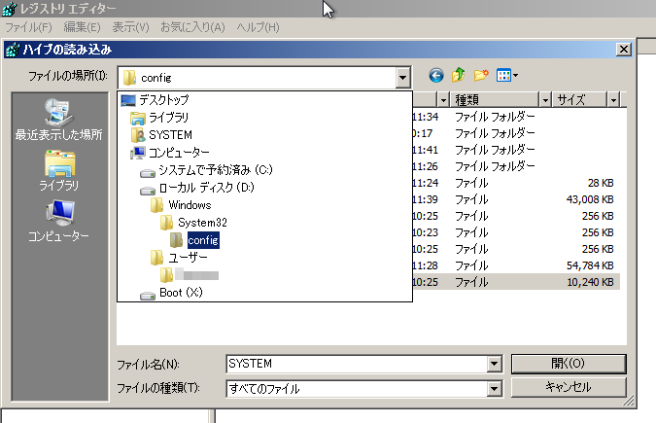Click the Back navigation arrow icon
Image resolution: width=656 pixels, height=423 pixels.
coord(435,76)
